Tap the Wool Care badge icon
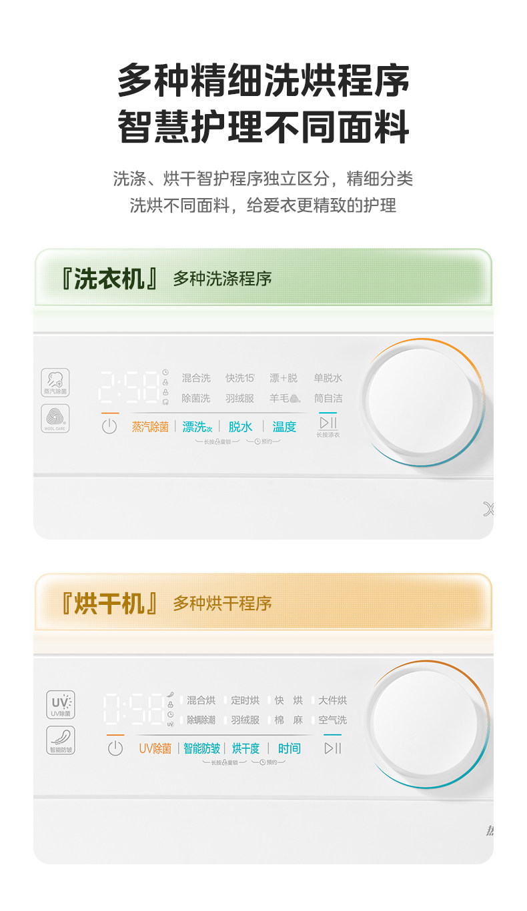Viewport: 527px width, 911px height. pos(55,418)
